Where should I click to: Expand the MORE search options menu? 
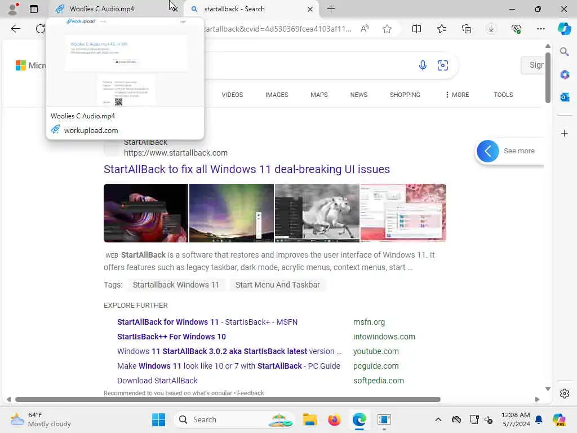(x=457, y=95)
